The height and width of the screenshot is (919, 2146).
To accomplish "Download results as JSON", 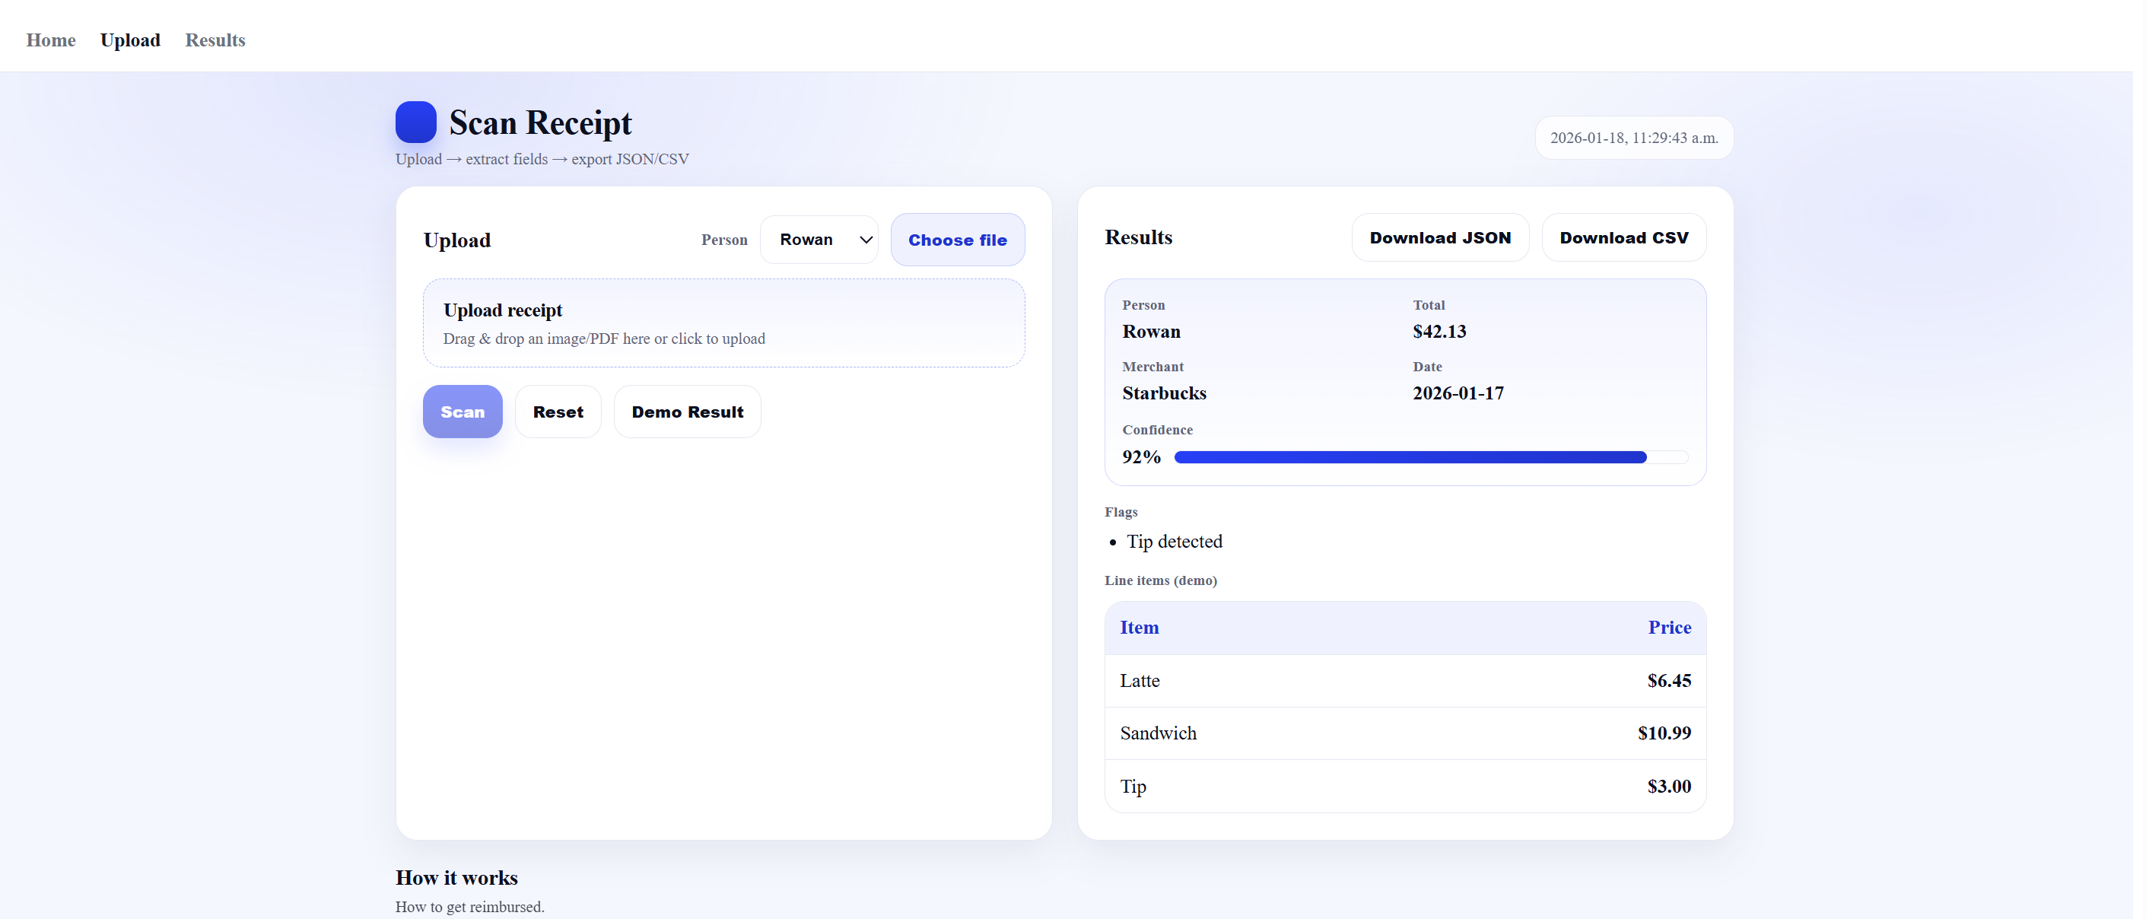I will [1448, 239].
